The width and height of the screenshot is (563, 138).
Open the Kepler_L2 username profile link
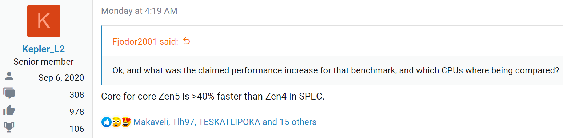(44, 49)
